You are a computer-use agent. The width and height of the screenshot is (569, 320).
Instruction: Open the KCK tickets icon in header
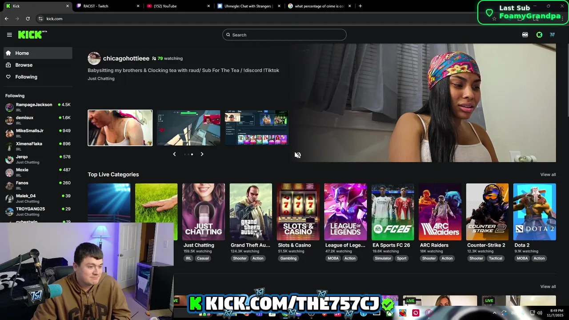pyautogui.click(x=525, y=35)
